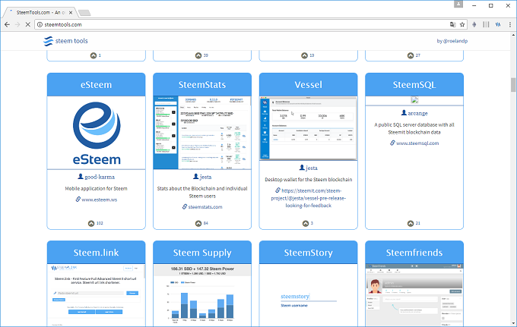Click the SteemStory preview thumbnail
This screenshot has height=327, width=517.
tap(308, 295)
